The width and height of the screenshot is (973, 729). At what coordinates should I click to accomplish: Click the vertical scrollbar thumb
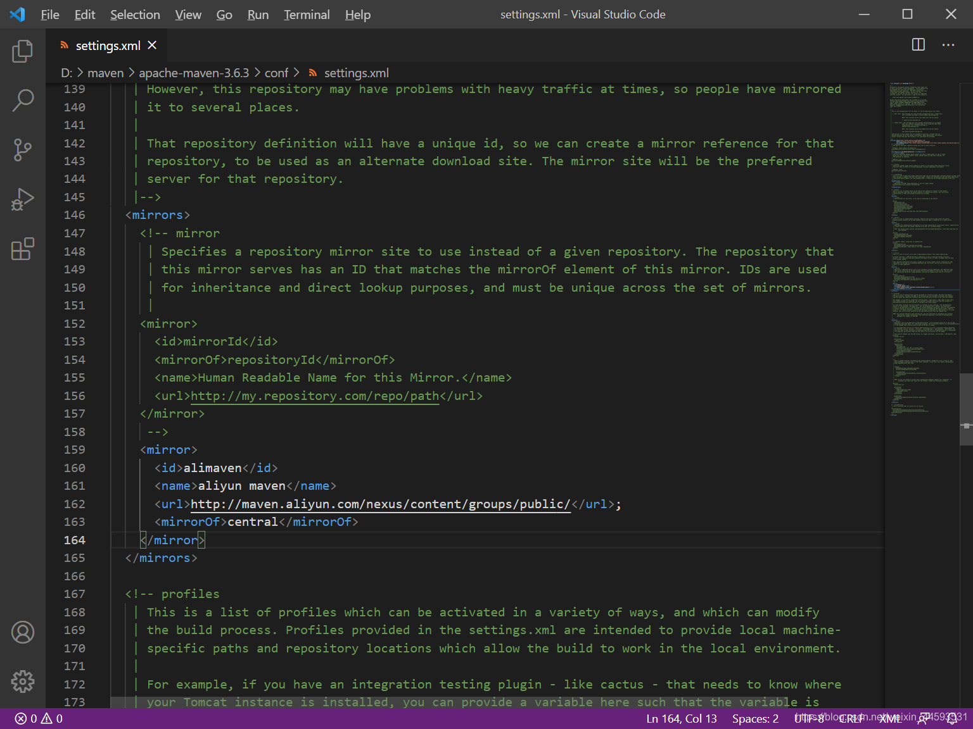(x=966, y=409)
